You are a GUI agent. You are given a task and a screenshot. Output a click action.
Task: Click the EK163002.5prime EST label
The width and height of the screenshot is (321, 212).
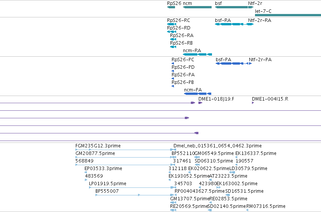coord(237,184)
